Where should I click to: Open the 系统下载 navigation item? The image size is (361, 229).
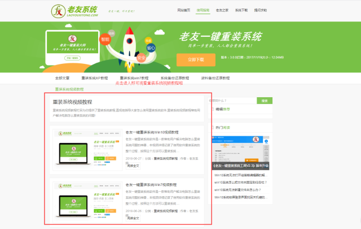tap(241, 10)
